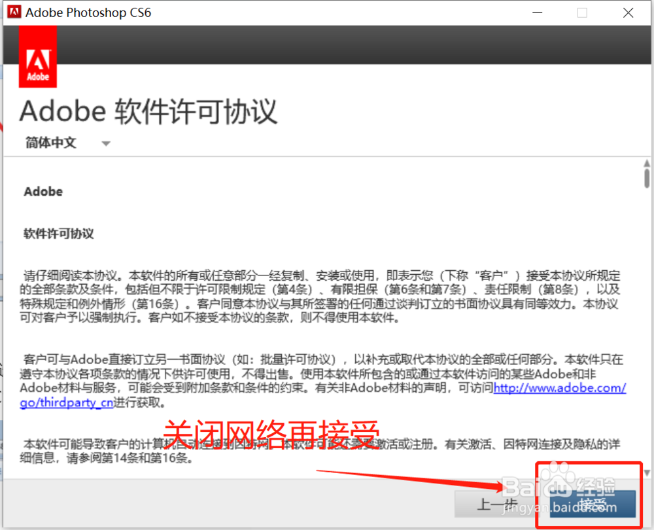Click the paragraph starting '请仔细阅读本协议'
Image resolution: width=654 pixels, height=530 pixels.
tap(320, 296)
